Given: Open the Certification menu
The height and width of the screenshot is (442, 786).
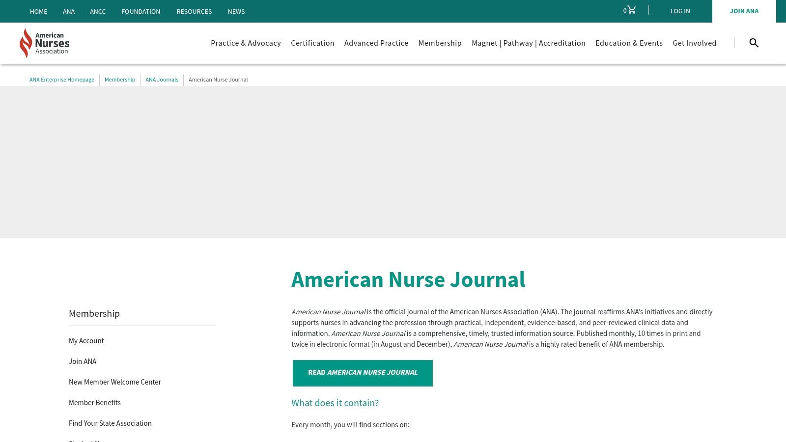Looking at the screenshot, I should click(312, 43).
